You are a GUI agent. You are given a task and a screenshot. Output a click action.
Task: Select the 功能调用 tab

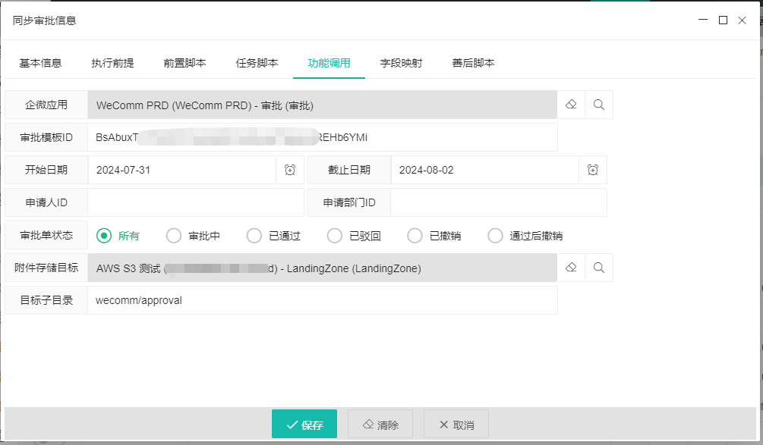point(329,63)
